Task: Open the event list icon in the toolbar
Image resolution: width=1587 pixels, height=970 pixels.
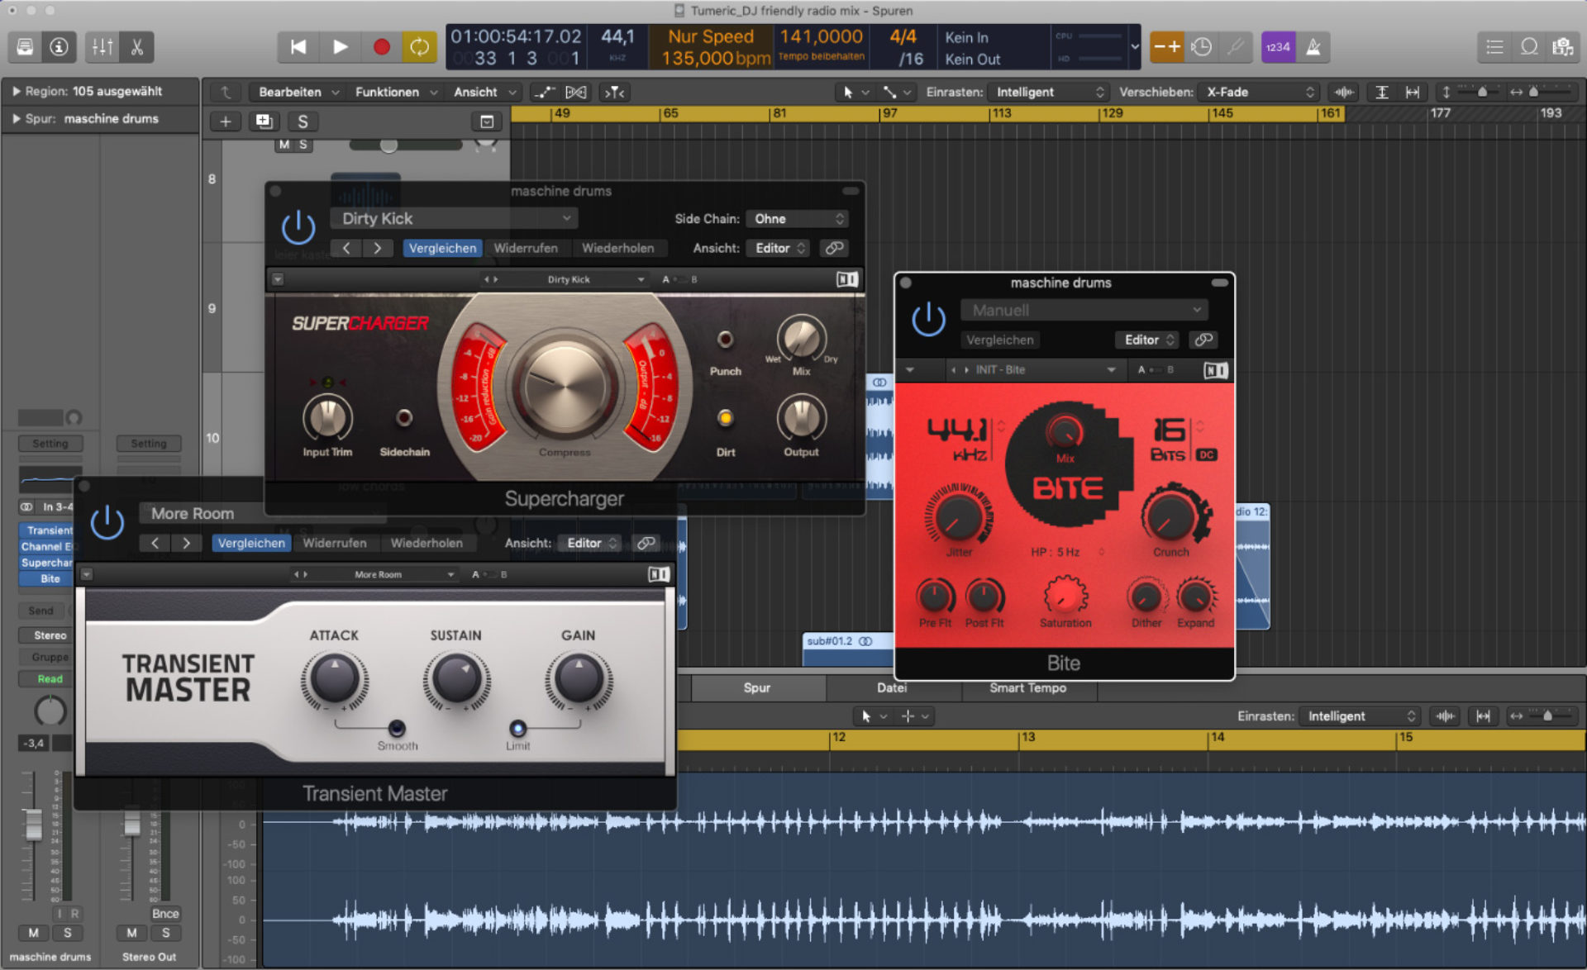Action: coord(1494,47)
